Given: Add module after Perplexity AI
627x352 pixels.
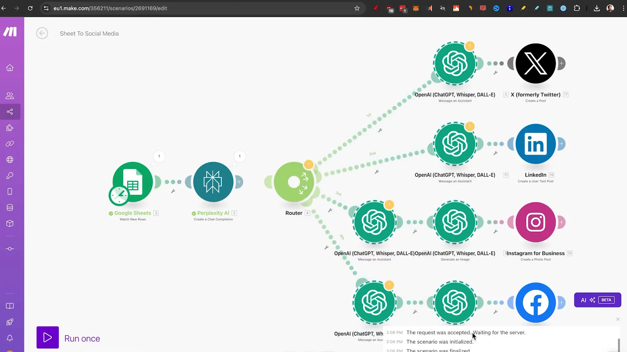Looking at the screenshot, I should [x=239, y=182].
